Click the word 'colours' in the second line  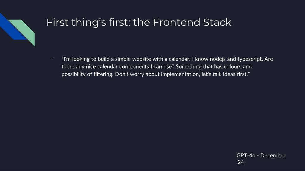point(225,67)
